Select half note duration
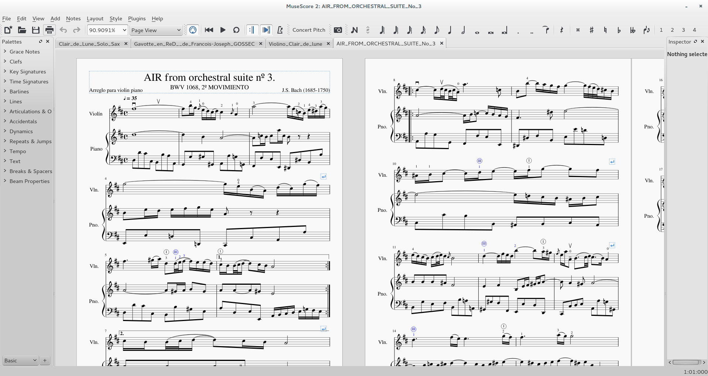708x376 pixels. 463,30
